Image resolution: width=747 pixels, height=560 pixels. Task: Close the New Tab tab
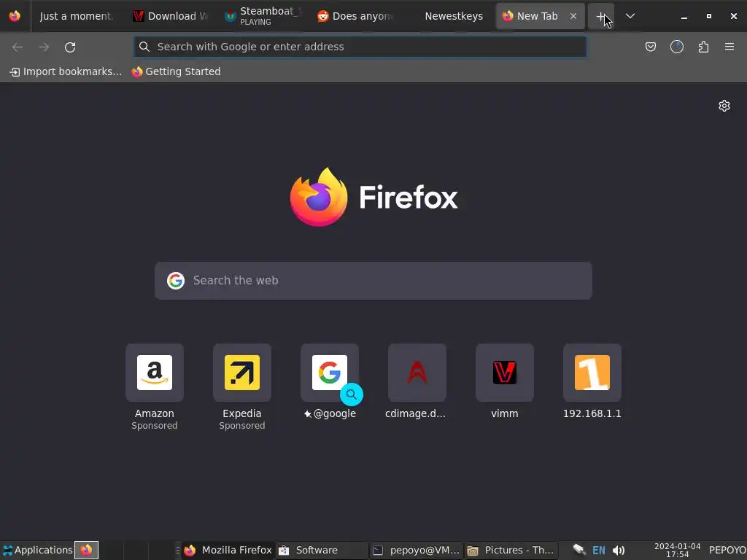pos(573,16)
